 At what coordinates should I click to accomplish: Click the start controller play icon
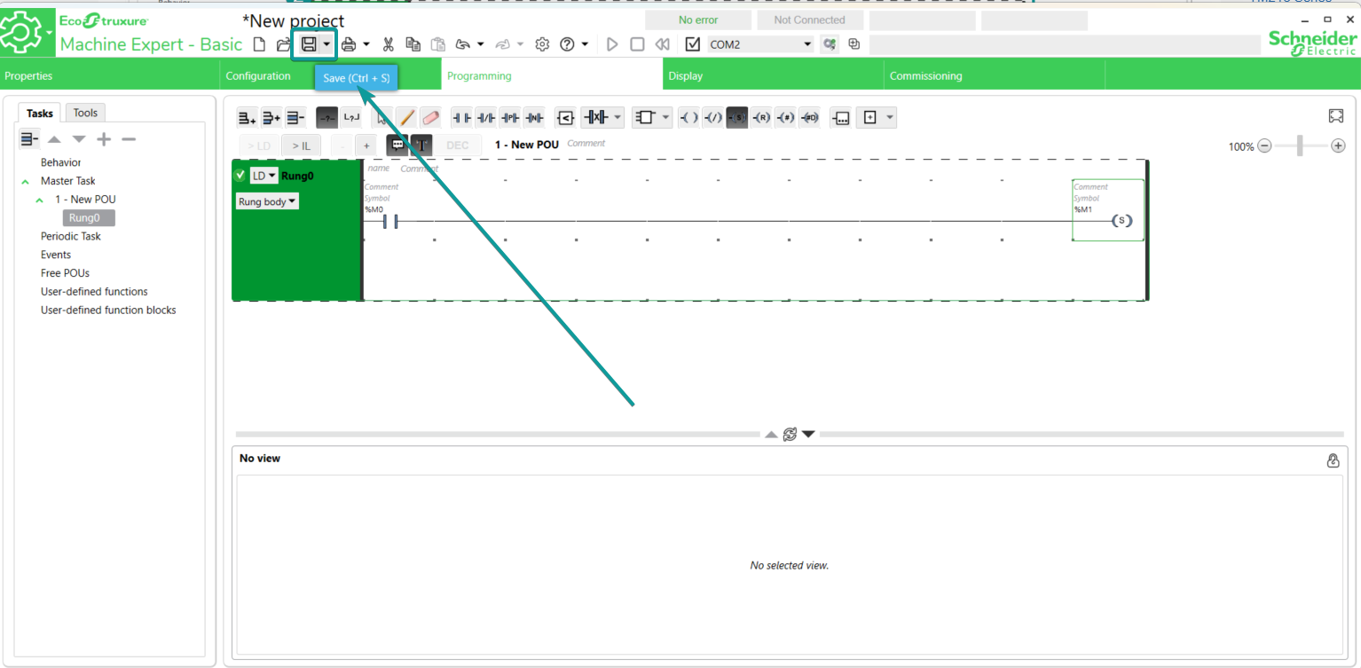point(612,44)
